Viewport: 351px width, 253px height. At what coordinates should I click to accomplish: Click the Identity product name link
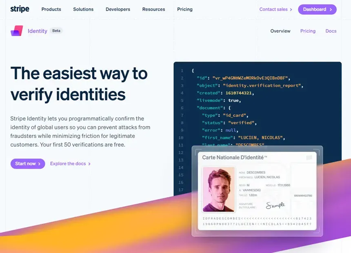click(38, 31)
